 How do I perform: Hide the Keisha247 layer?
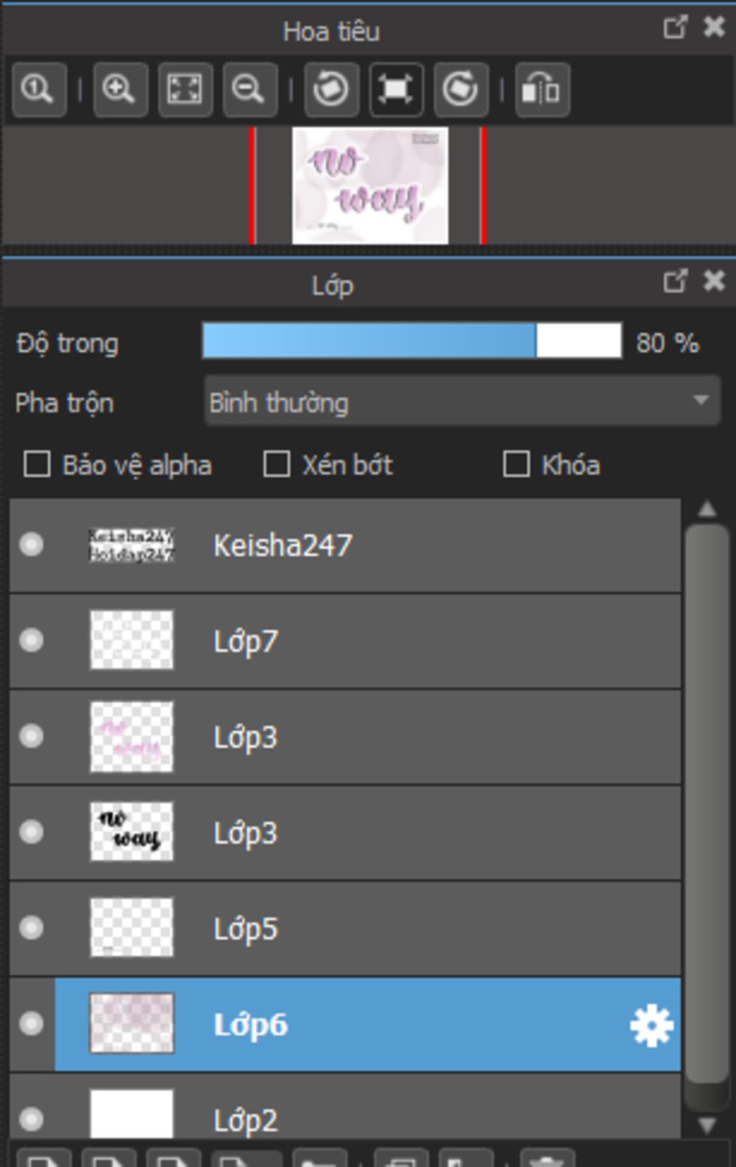point(32,545)
